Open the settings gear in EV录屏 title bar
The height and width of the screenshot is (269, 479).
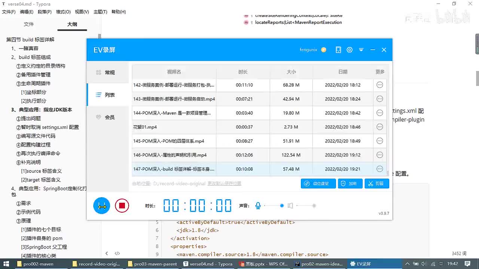coord(350,50)
